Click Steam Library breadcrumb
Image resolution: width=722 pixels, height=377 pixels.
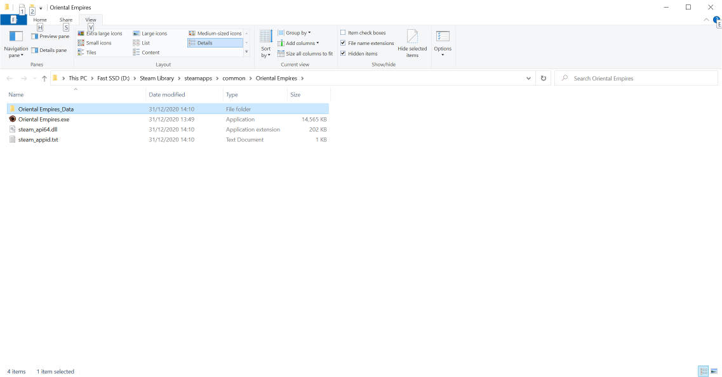[157, 79]
